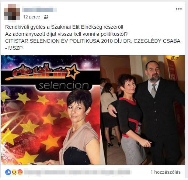Click the "CITISTAR SELENCION ÉV POLITIKUSA 2010" text
Screen dimensions: 188x180
coord(59,41)
